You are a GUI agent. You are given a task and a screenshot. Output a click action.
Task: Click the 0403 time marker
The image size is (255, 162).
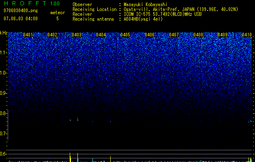tap(77, 35)
